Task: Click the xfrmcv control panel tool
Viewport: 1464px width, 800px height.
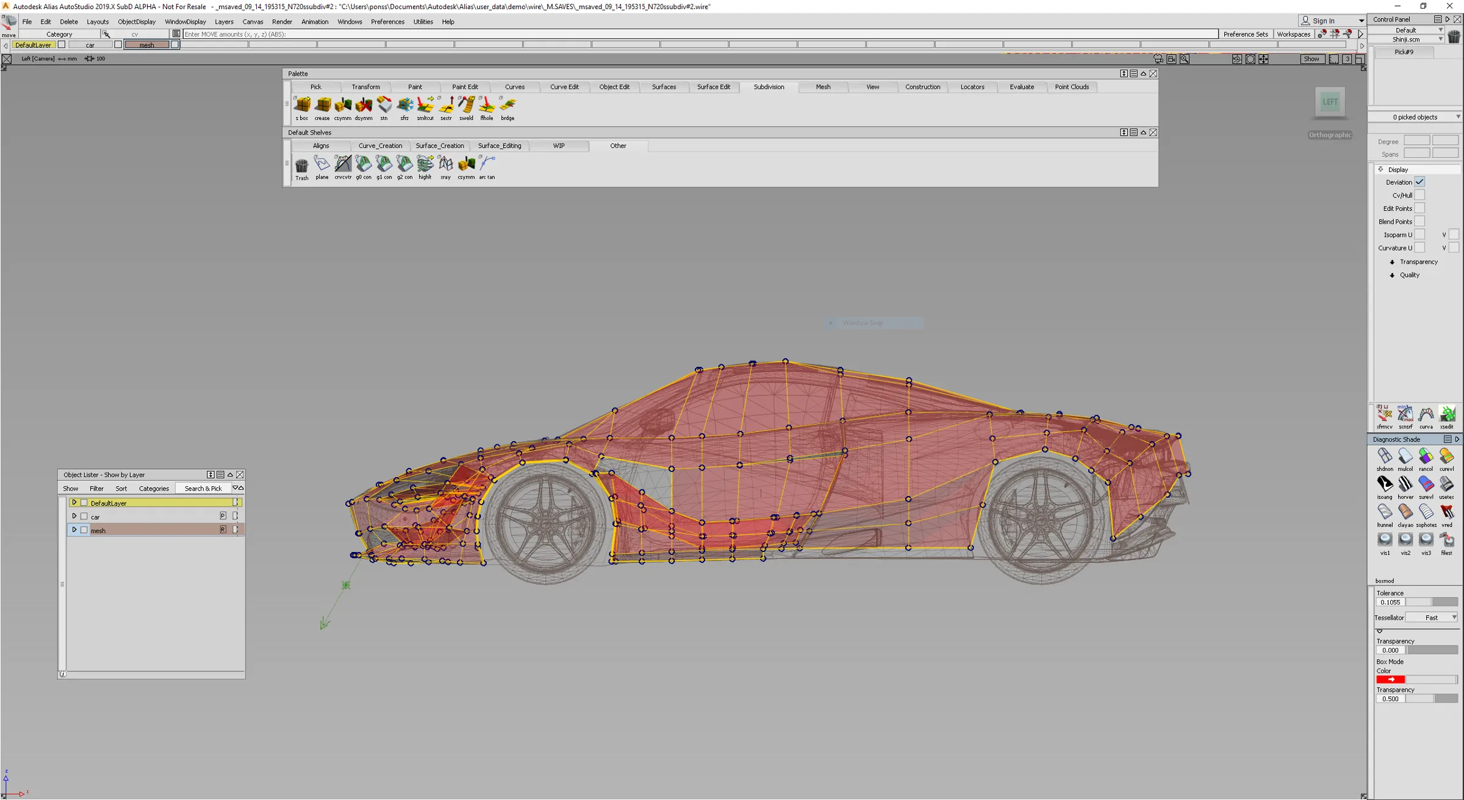Action: click(x=1384, y=417)
